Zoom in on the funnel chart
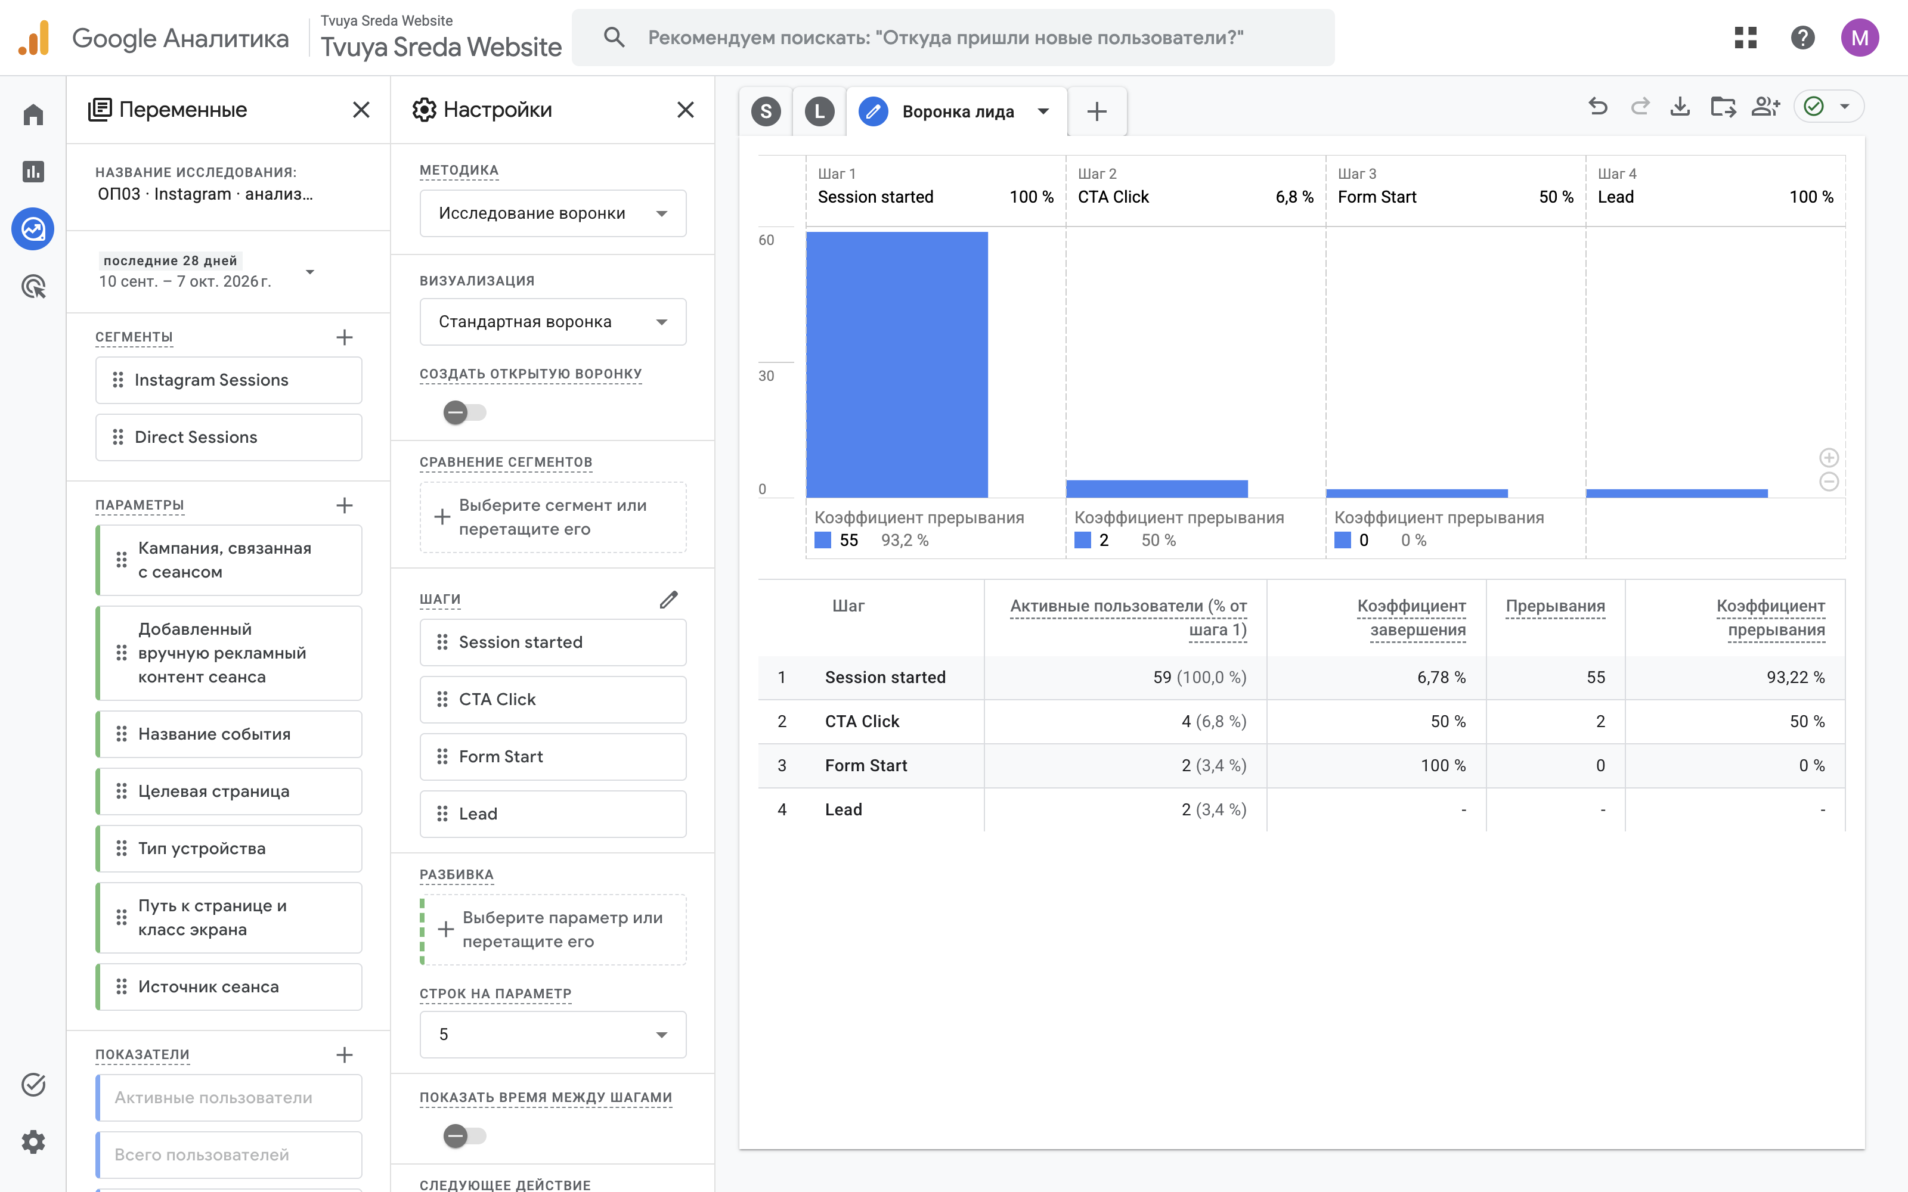The width and height of the screenshot is (1908, 1192). click(1829, 457)
